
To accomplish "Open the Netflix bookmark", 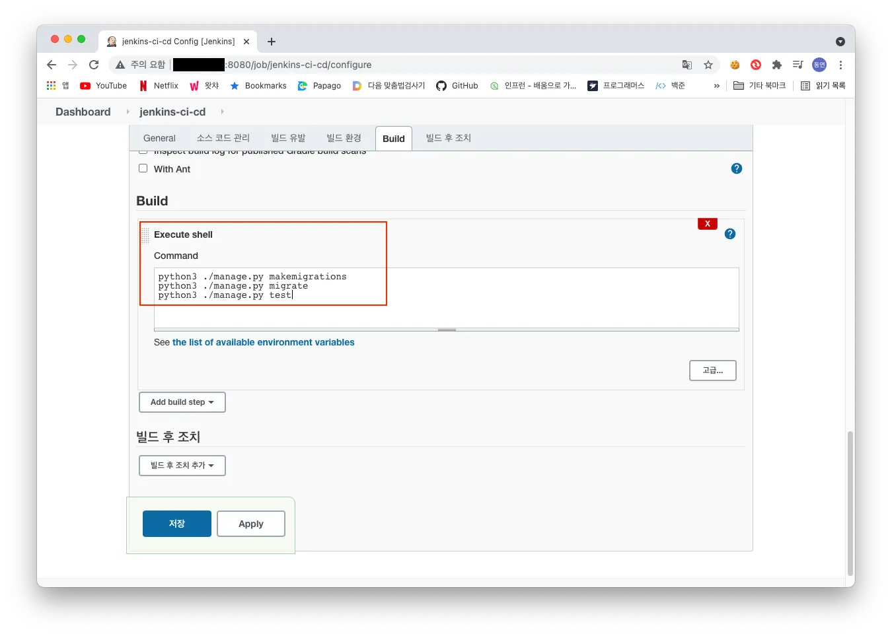I will coord(159,86).
